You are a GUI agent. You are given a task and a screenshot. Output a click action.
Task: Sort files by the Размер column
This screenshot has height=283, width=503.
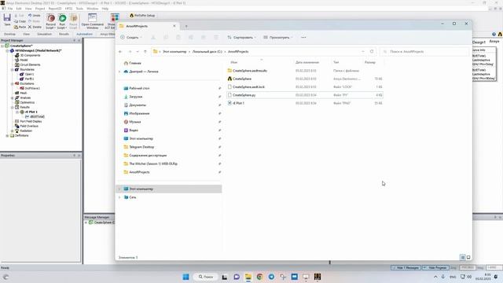click(370, 62)
